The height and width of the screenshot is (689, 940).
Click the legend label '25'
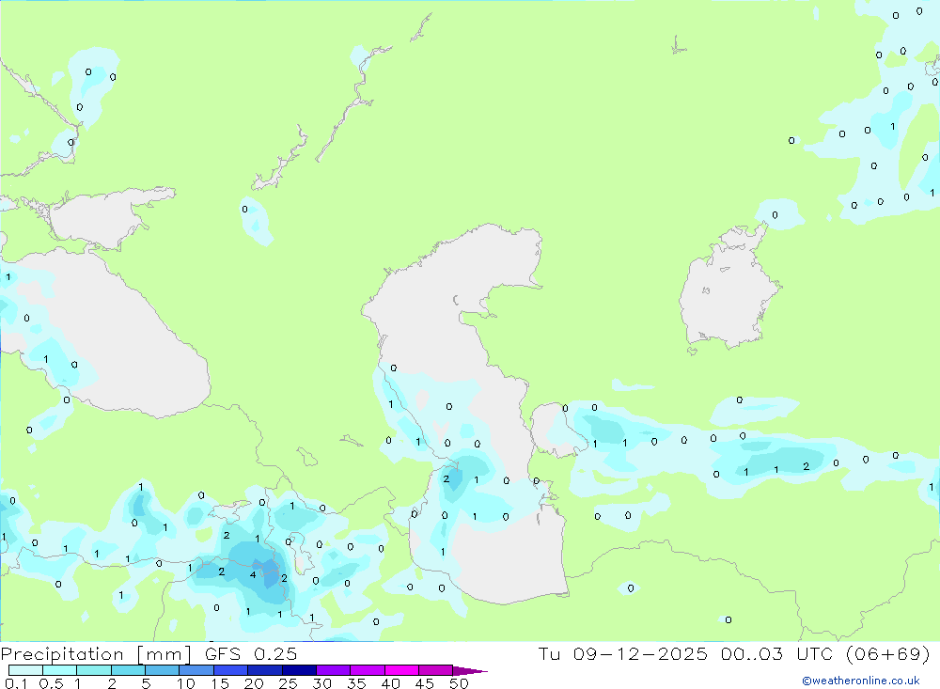click(x=289, y=683)
